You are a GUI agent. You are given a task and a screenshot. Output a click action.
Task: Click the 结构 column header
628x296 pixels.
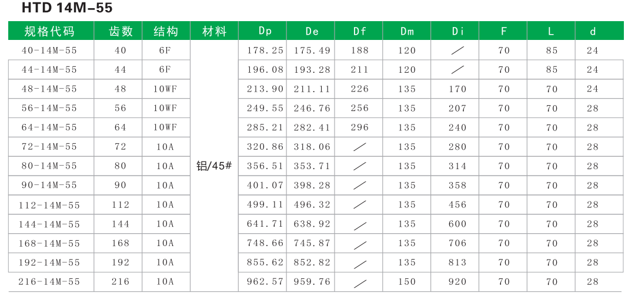tap(165, 31)
